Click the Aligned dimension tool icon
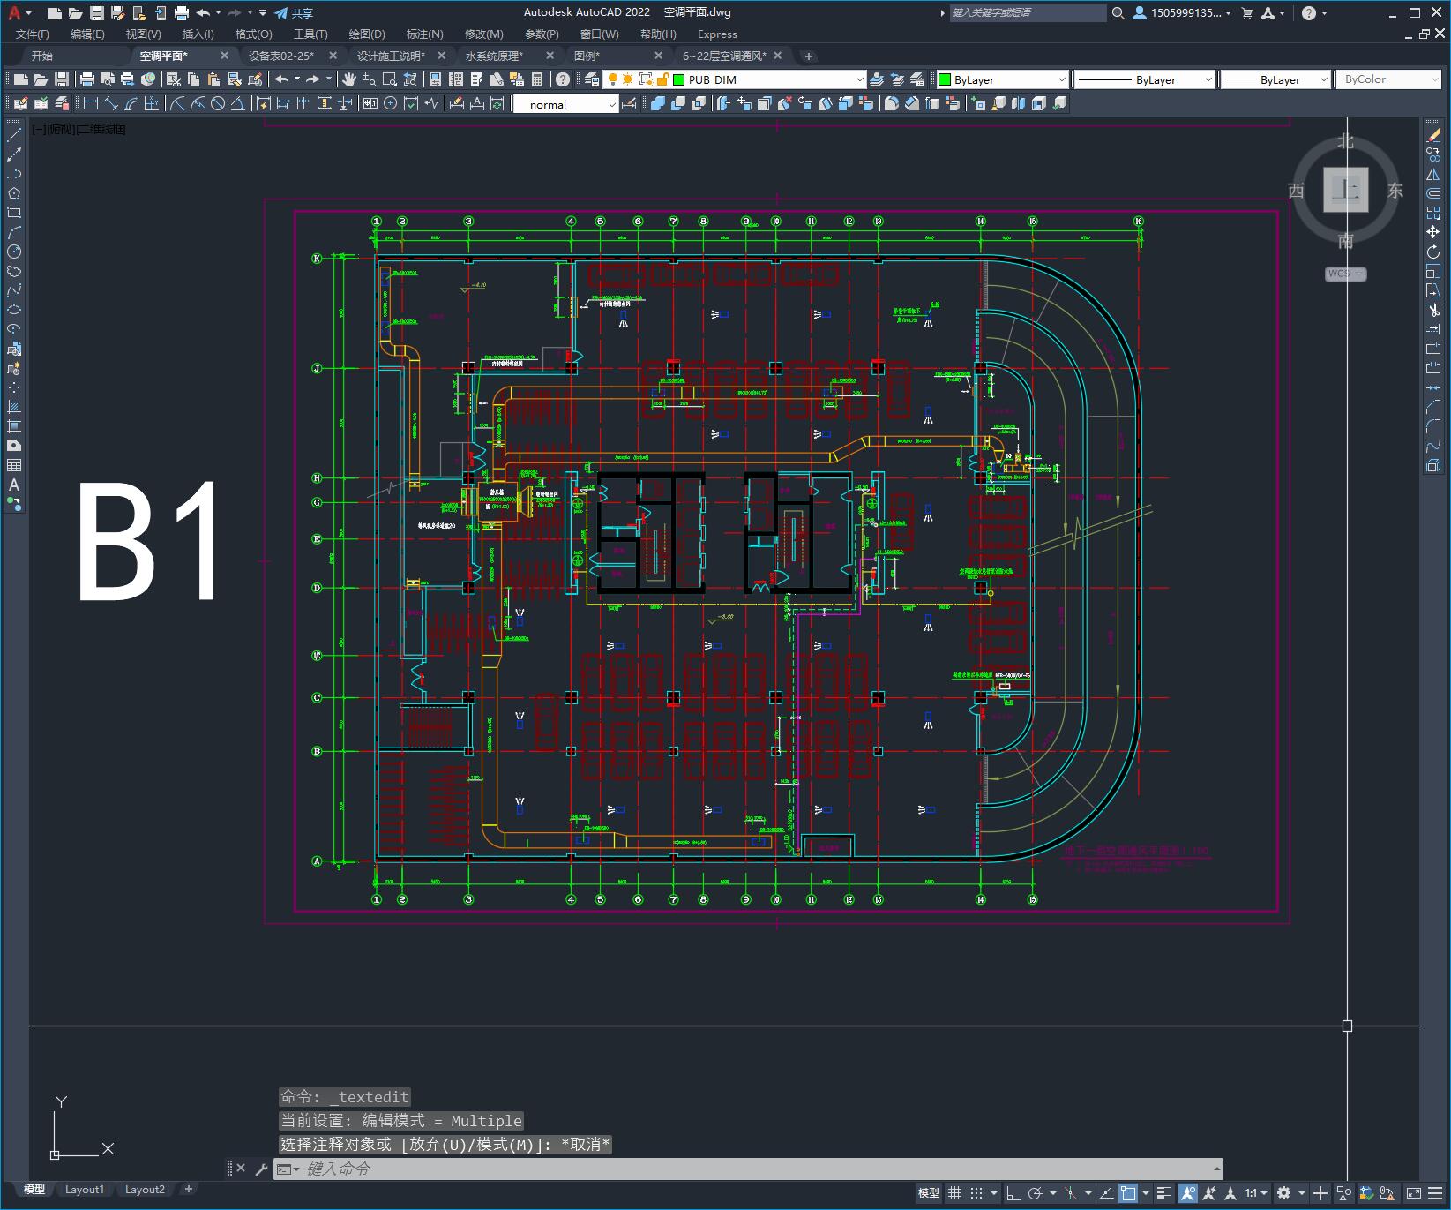 coord(111,104)
